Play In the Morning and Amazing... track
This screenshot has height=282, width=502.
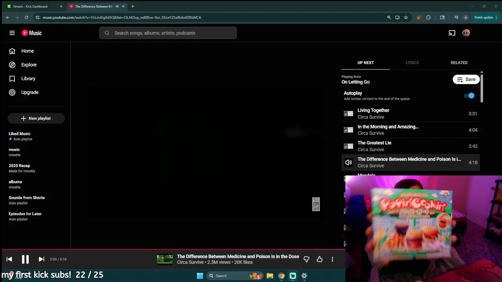[x=411, y=130]
